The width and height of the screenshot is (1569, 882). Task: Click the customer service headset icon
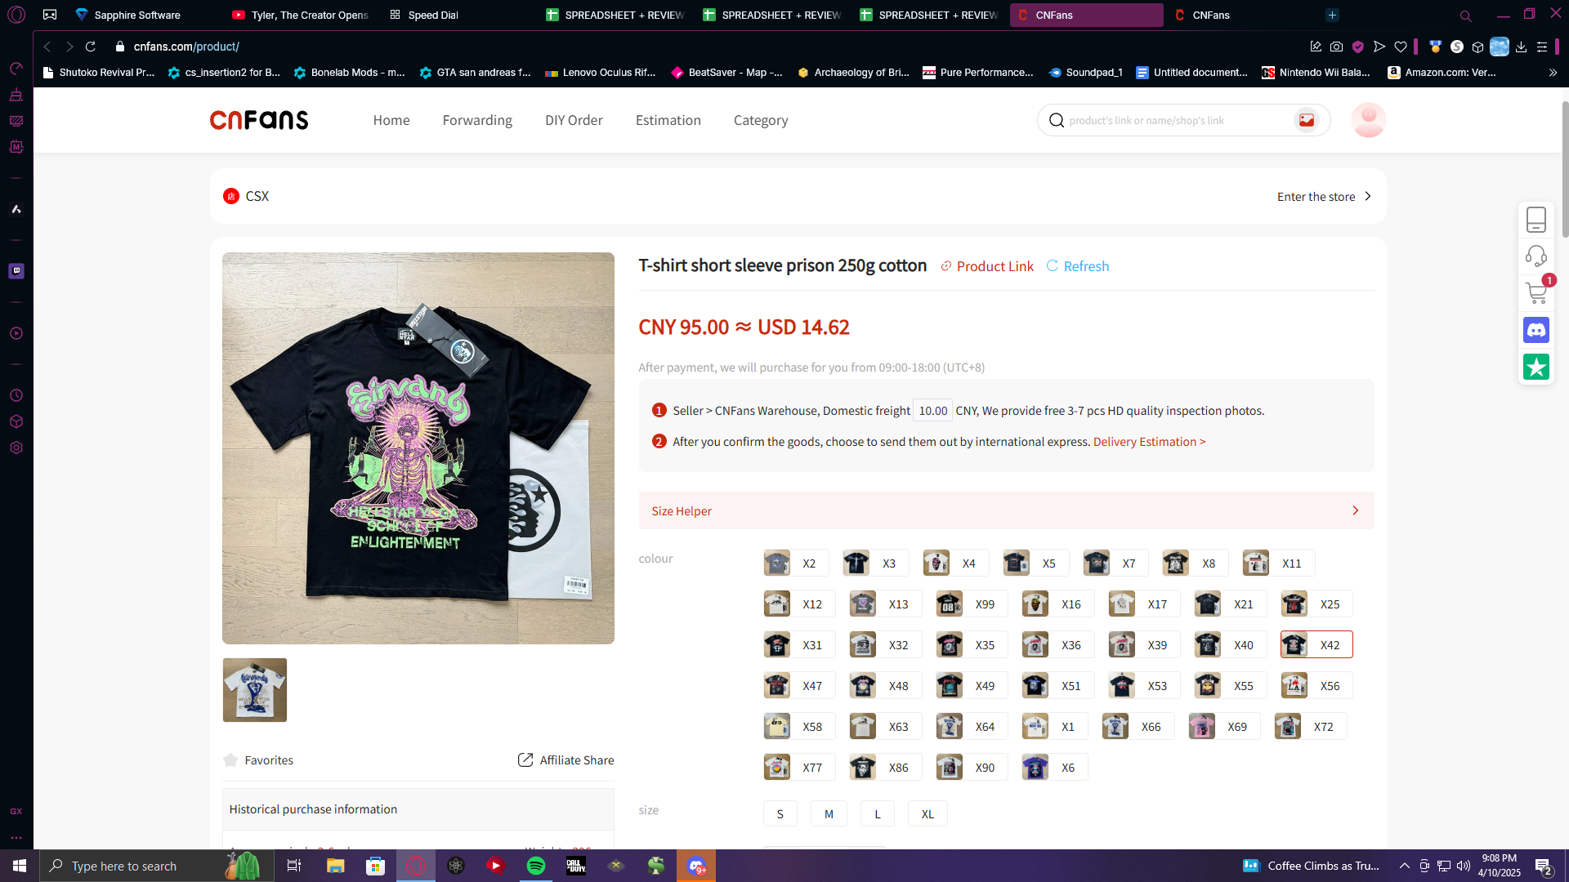[1536, 256]
